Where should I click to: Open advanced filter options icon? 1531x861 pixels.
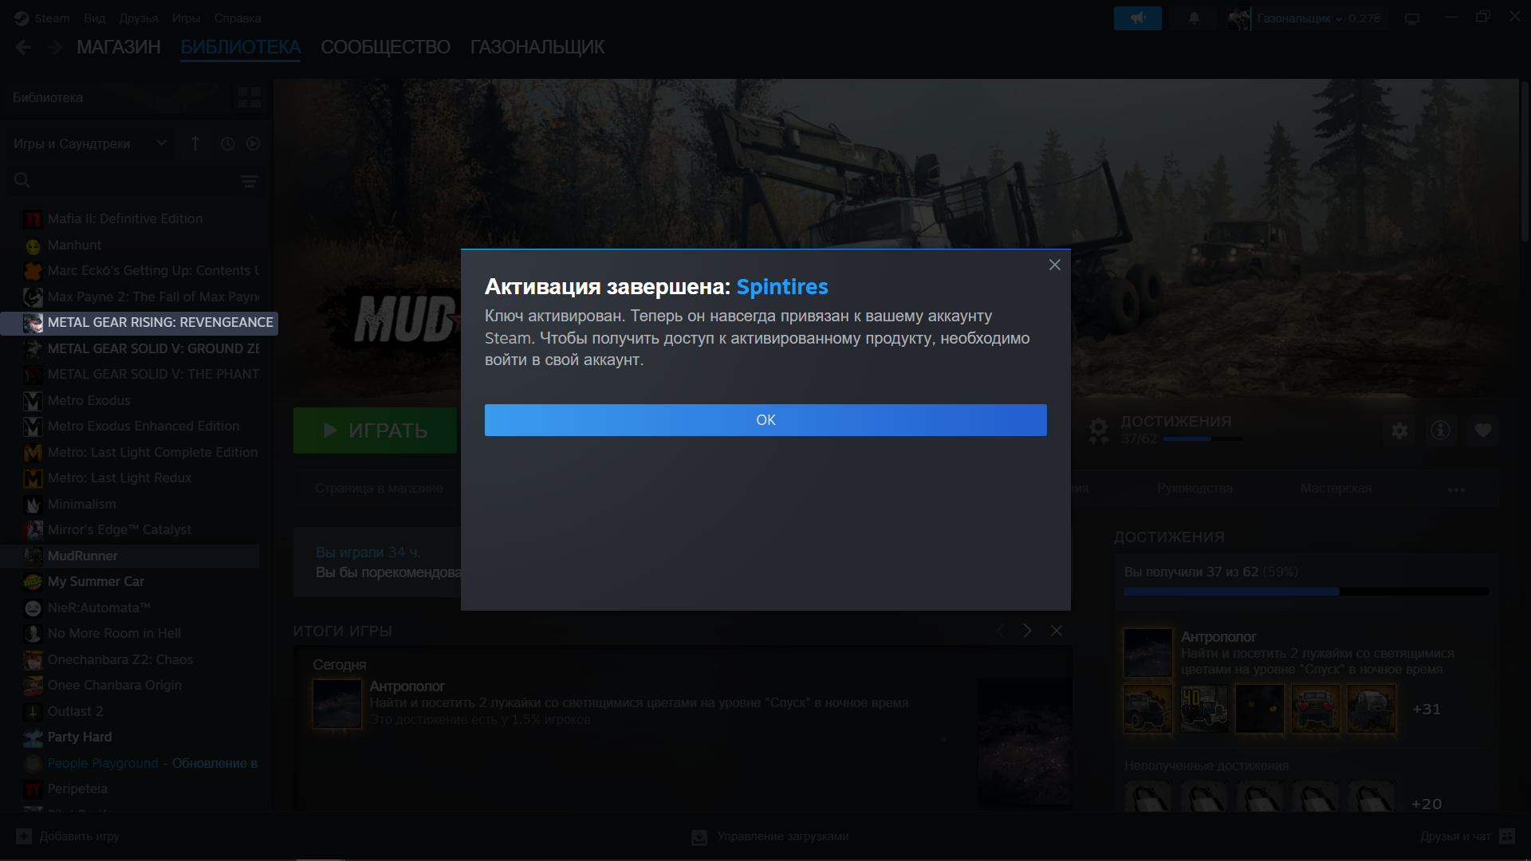pyautogui.click(x=249, y=182)
